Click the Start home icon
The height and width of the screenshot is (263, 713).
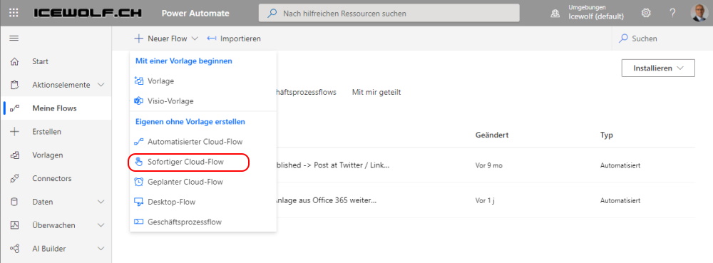pyautogui.click(x=14, y=61)
